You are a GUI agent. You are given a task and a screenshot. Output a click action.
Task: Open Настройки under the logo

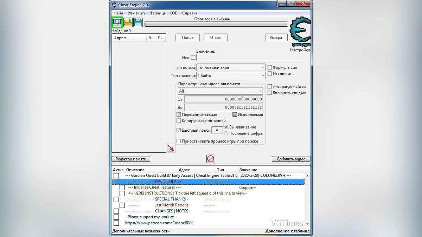point(300,50)
